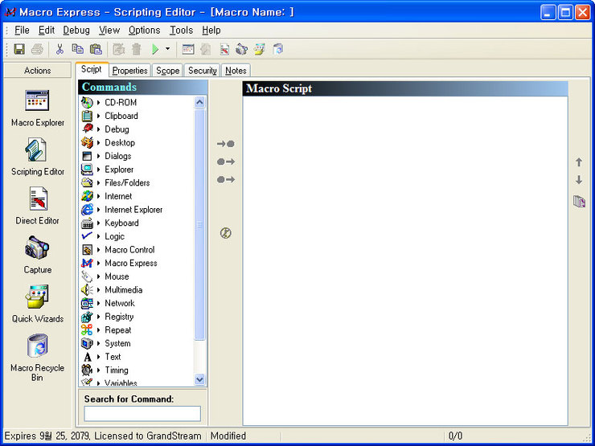Click the Search for Command input field

142,413
